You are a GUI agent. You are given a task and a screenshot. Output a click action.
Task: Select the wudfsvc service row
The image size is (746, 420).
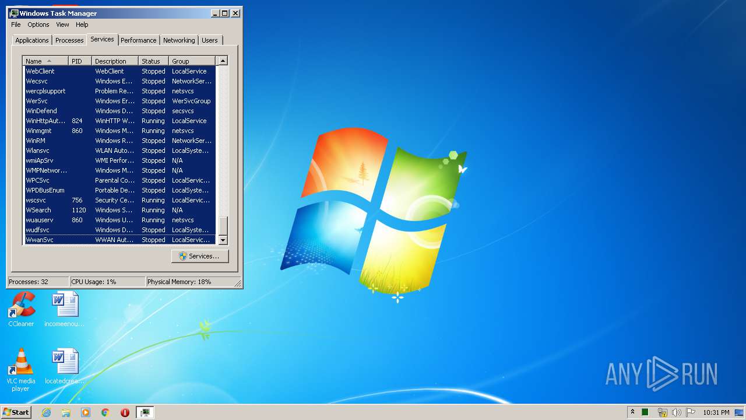pos(119,230)
